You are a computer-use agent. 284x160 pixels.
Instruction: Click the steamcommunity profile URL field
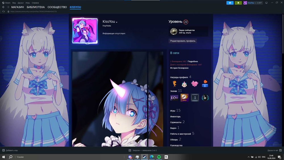pyautogui.click(x=34, y=11)
